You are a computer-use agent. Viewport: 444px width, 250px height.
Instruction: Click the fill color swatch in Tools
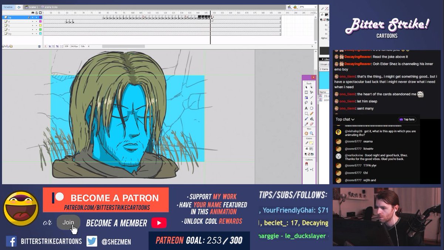point(312,149)
